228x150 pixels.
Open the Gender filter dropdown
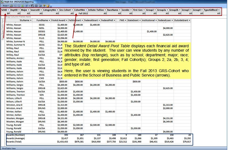131,10
